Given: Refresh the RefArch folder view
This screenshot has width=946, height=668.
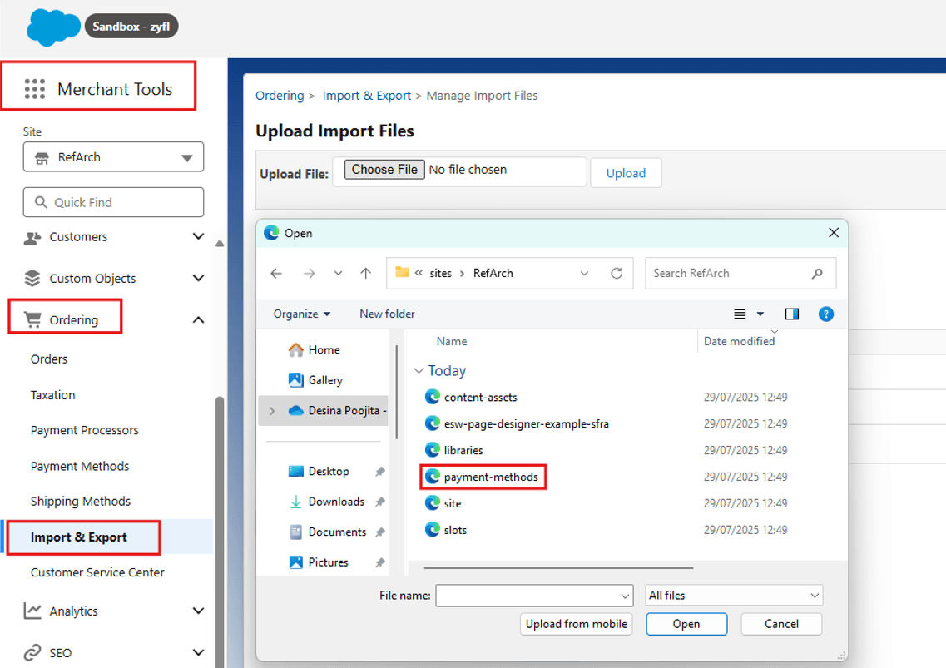Looking at the screenshot, I should [x=616, y=274].
